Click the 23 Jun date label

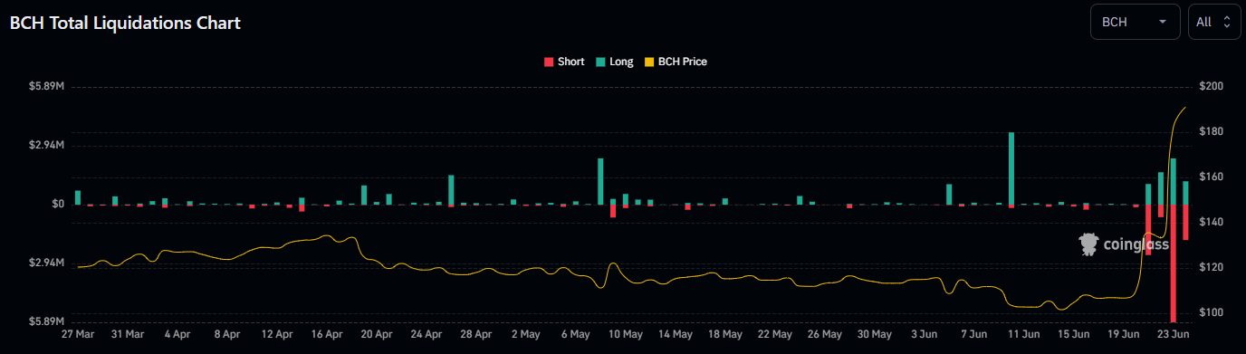[1174, 334]
